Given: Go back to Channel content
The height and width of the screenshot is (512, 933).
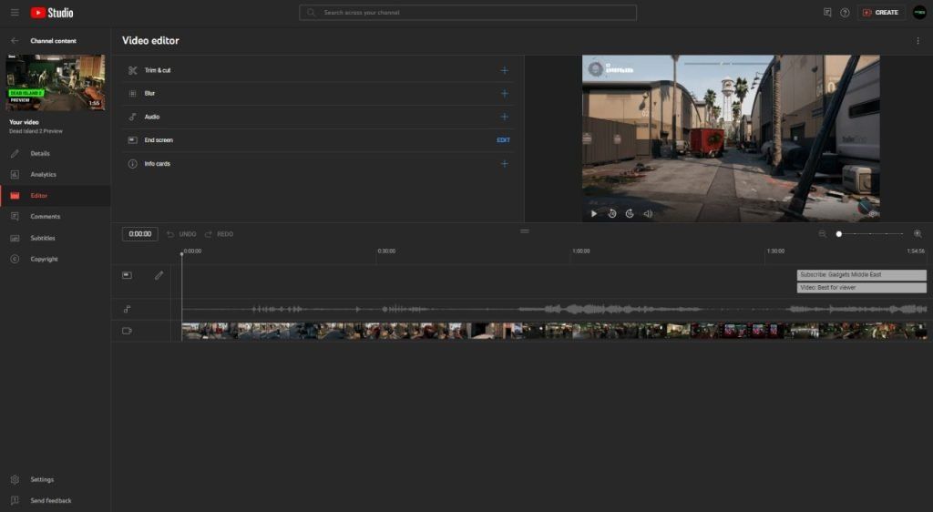Looking at the screenshot, I should 15,41.
